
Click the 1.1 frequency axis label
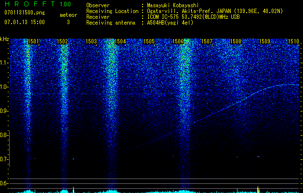[x=4, y=63]
